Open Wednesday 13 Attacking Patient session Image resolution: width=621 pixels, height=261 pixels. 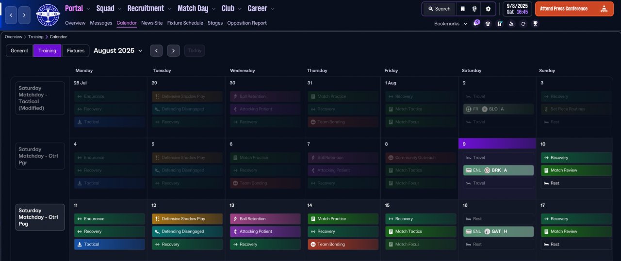click(x=265, y=231)
